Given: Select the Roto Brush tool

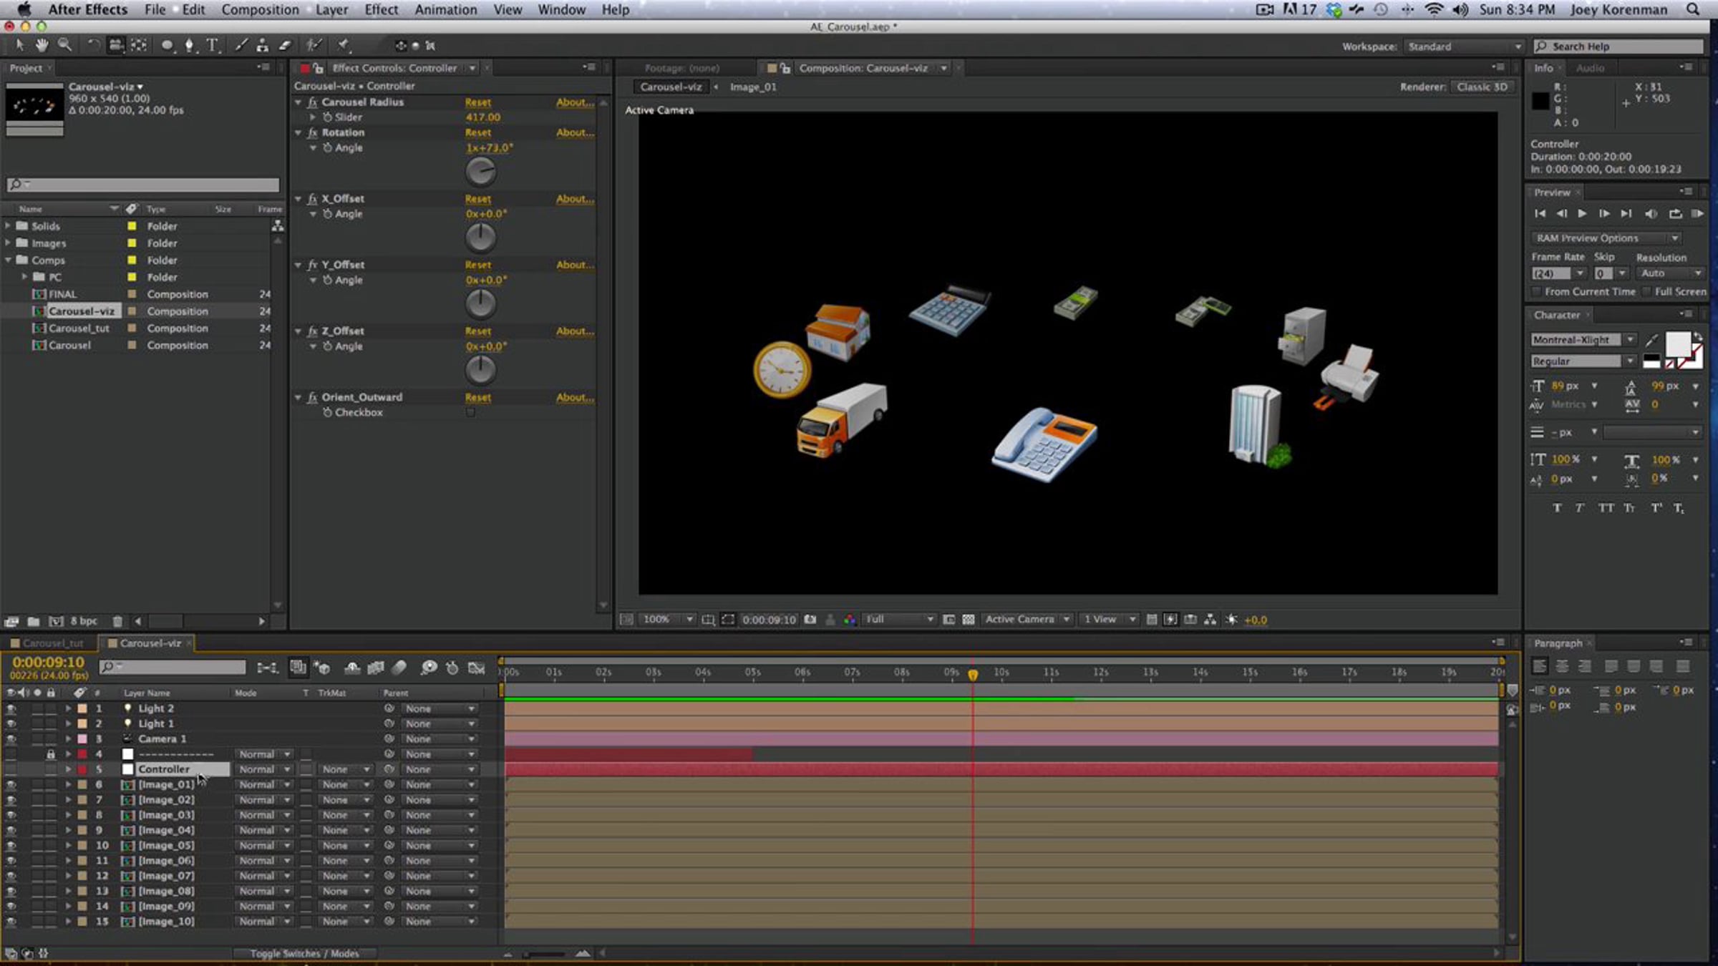Looking at the screenshot, I should [x=313, y=45].
